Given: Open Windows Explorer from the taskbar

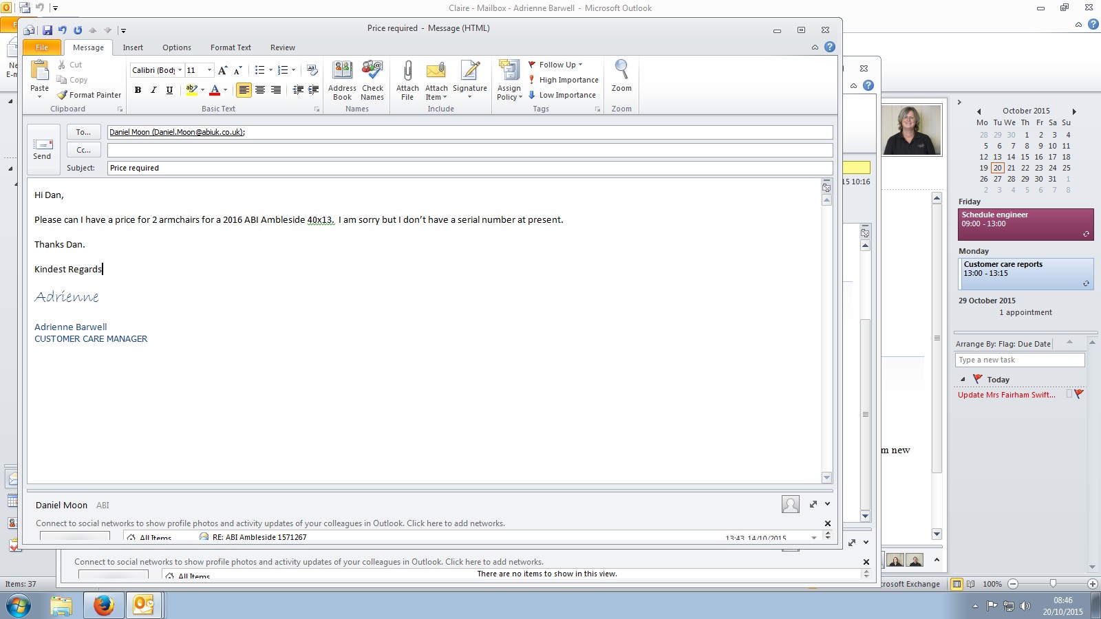Looking at the screenshot, I should pyautogui.click(x=61, y=605).
